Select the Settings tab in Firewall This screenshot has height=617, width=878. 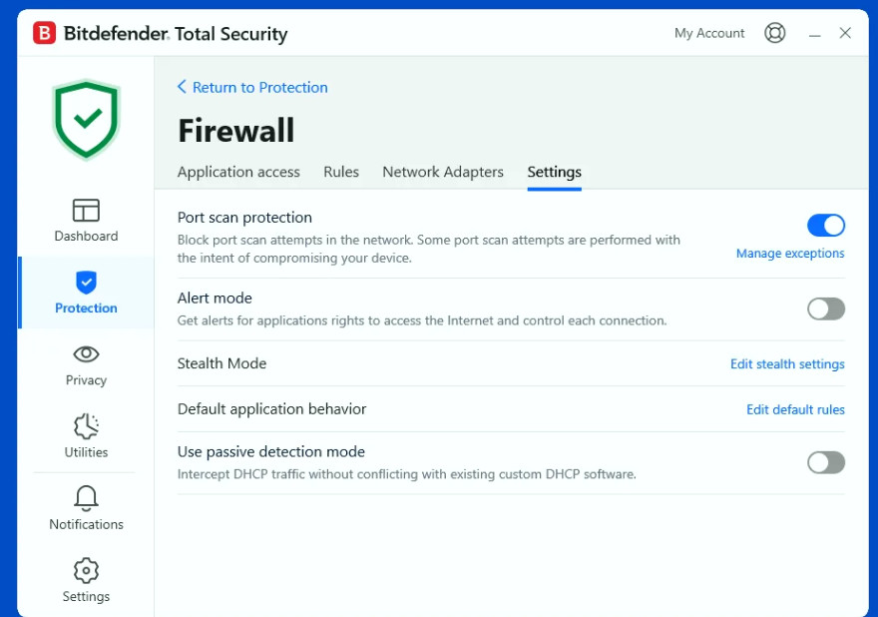pos(555,172)
